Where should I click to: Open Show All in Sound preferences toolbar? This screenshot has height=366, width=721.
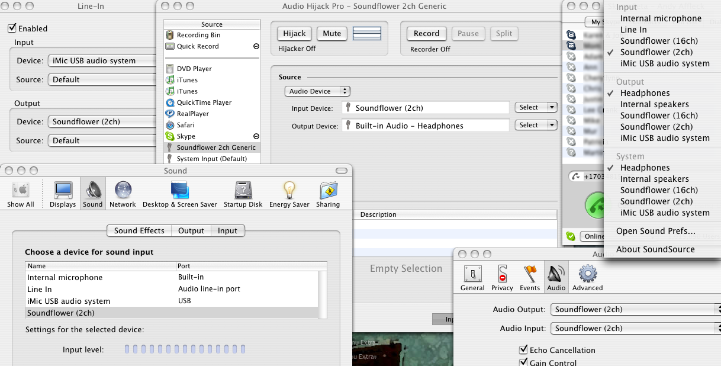tap(21, 195)
